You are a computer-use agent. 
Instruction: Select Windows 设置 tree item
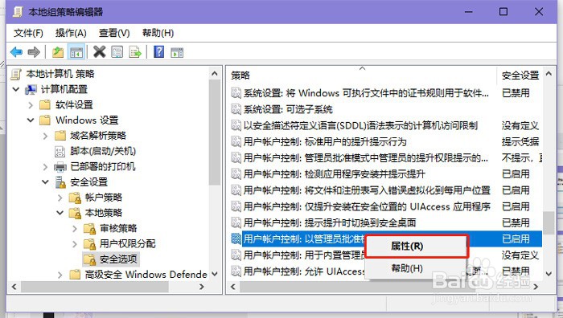[x=87, y=120]
